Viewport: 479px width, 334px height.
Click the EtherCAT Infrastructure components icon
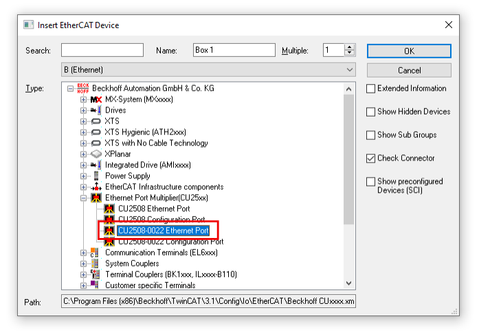pyautogui.click(x=96, y=187)
